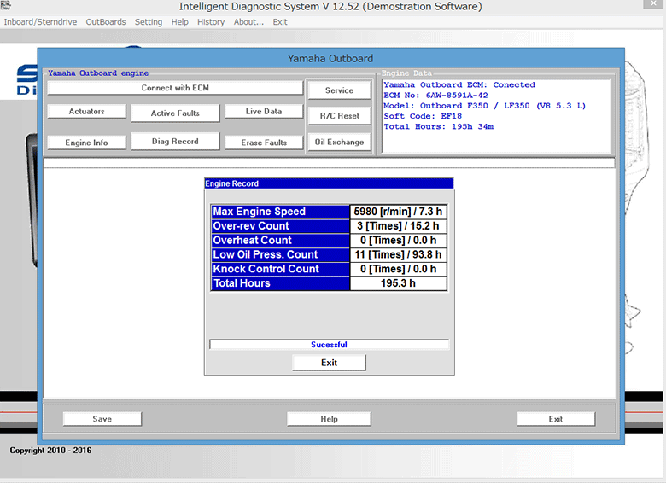Open the History menu
This screenshot has width=666, height=483.
click(x=211, y=22)
